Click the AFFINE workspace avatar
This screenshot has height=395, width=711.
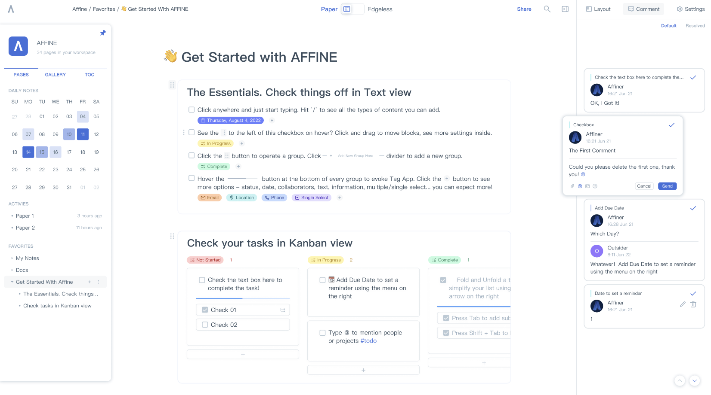pyautogui.click(x=18, y=46)
